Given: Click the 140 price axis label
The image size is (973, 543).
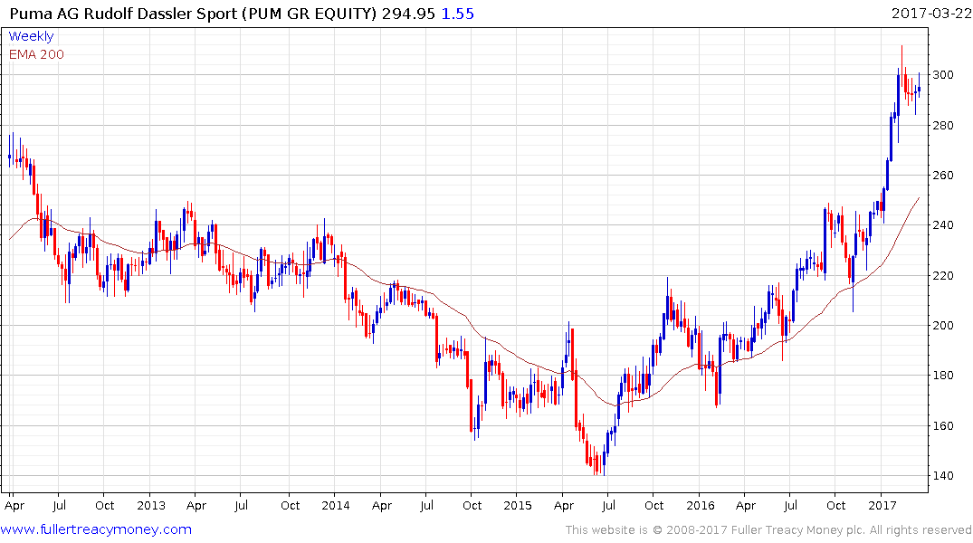Looking at the screenshot, I should (x=943, y=476).
